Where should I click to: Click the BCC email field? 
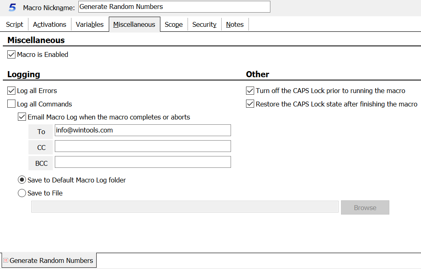[x=142, y=162]
